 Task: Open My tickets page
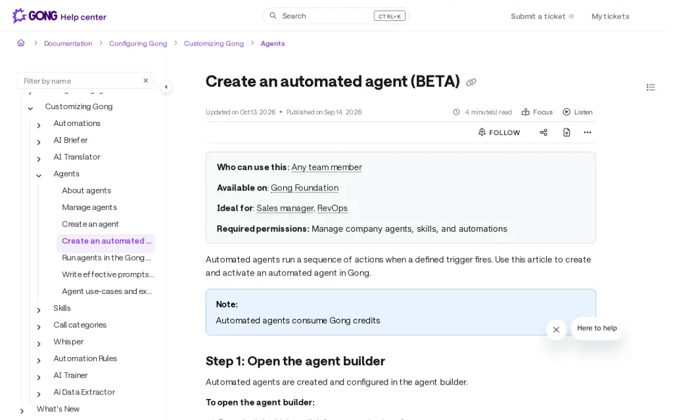pos(611,16)
